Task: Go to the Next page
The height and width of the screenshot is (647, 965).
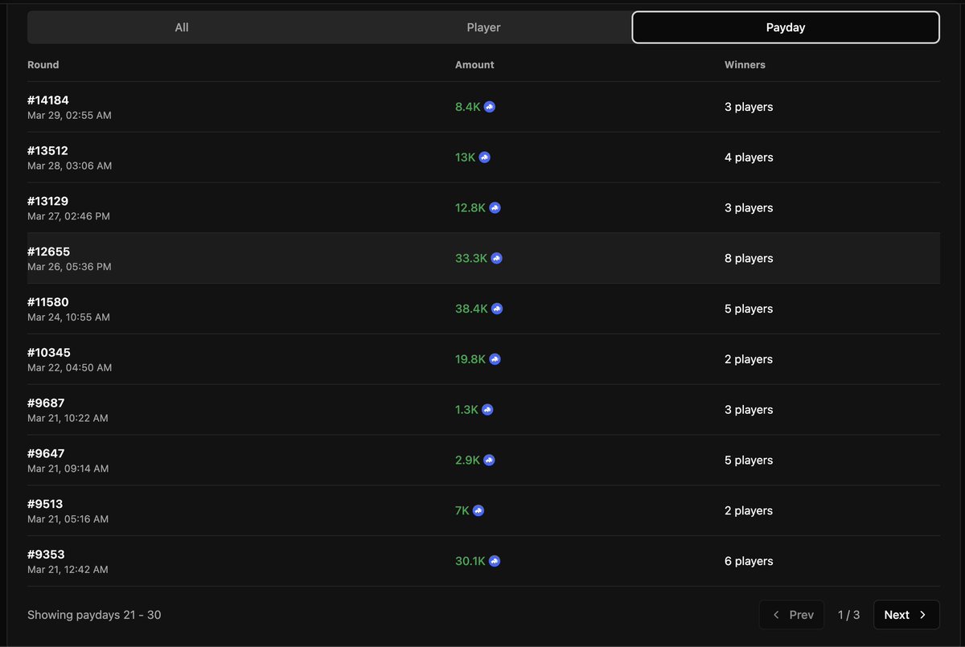Action: [x=906, y=615]
